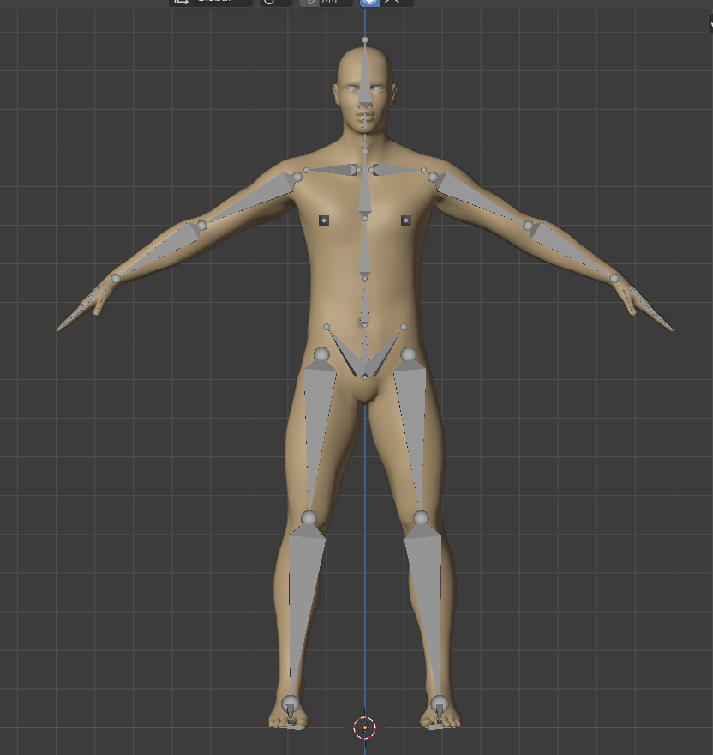Select the hand bones on the left hand
Screen dimensions: 713x755
pos(81,308)
